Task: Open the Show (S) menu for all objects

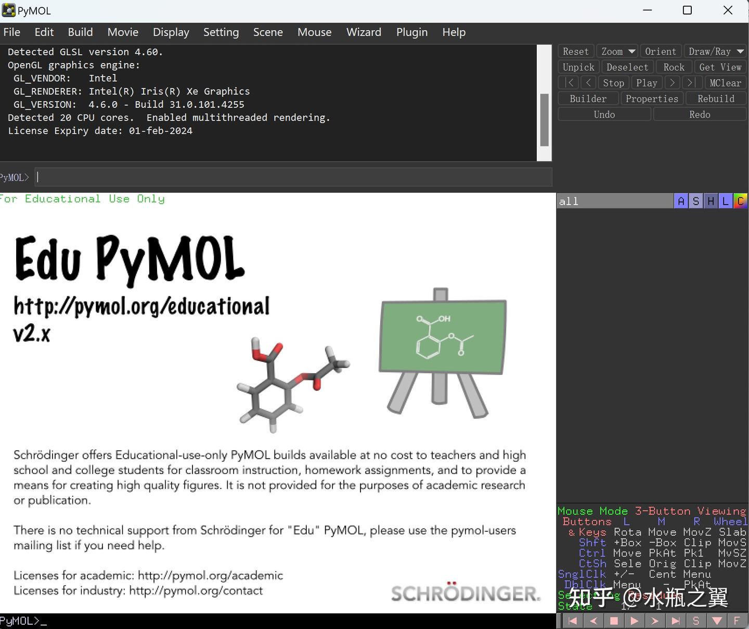Action: coord(696,201)
